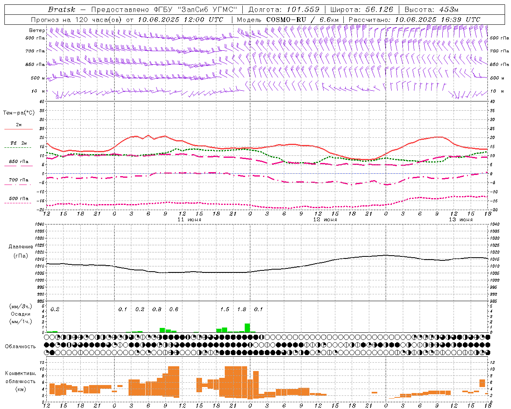Click the "Облачность" cloud cover label
Screen dimensions: 511x409
tap(20, 346)
